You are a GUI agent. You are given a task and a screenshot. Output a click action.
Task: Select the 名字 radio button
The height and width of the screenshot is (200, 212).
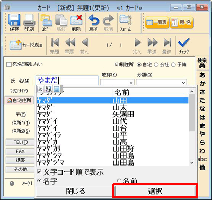pos(39,181)
